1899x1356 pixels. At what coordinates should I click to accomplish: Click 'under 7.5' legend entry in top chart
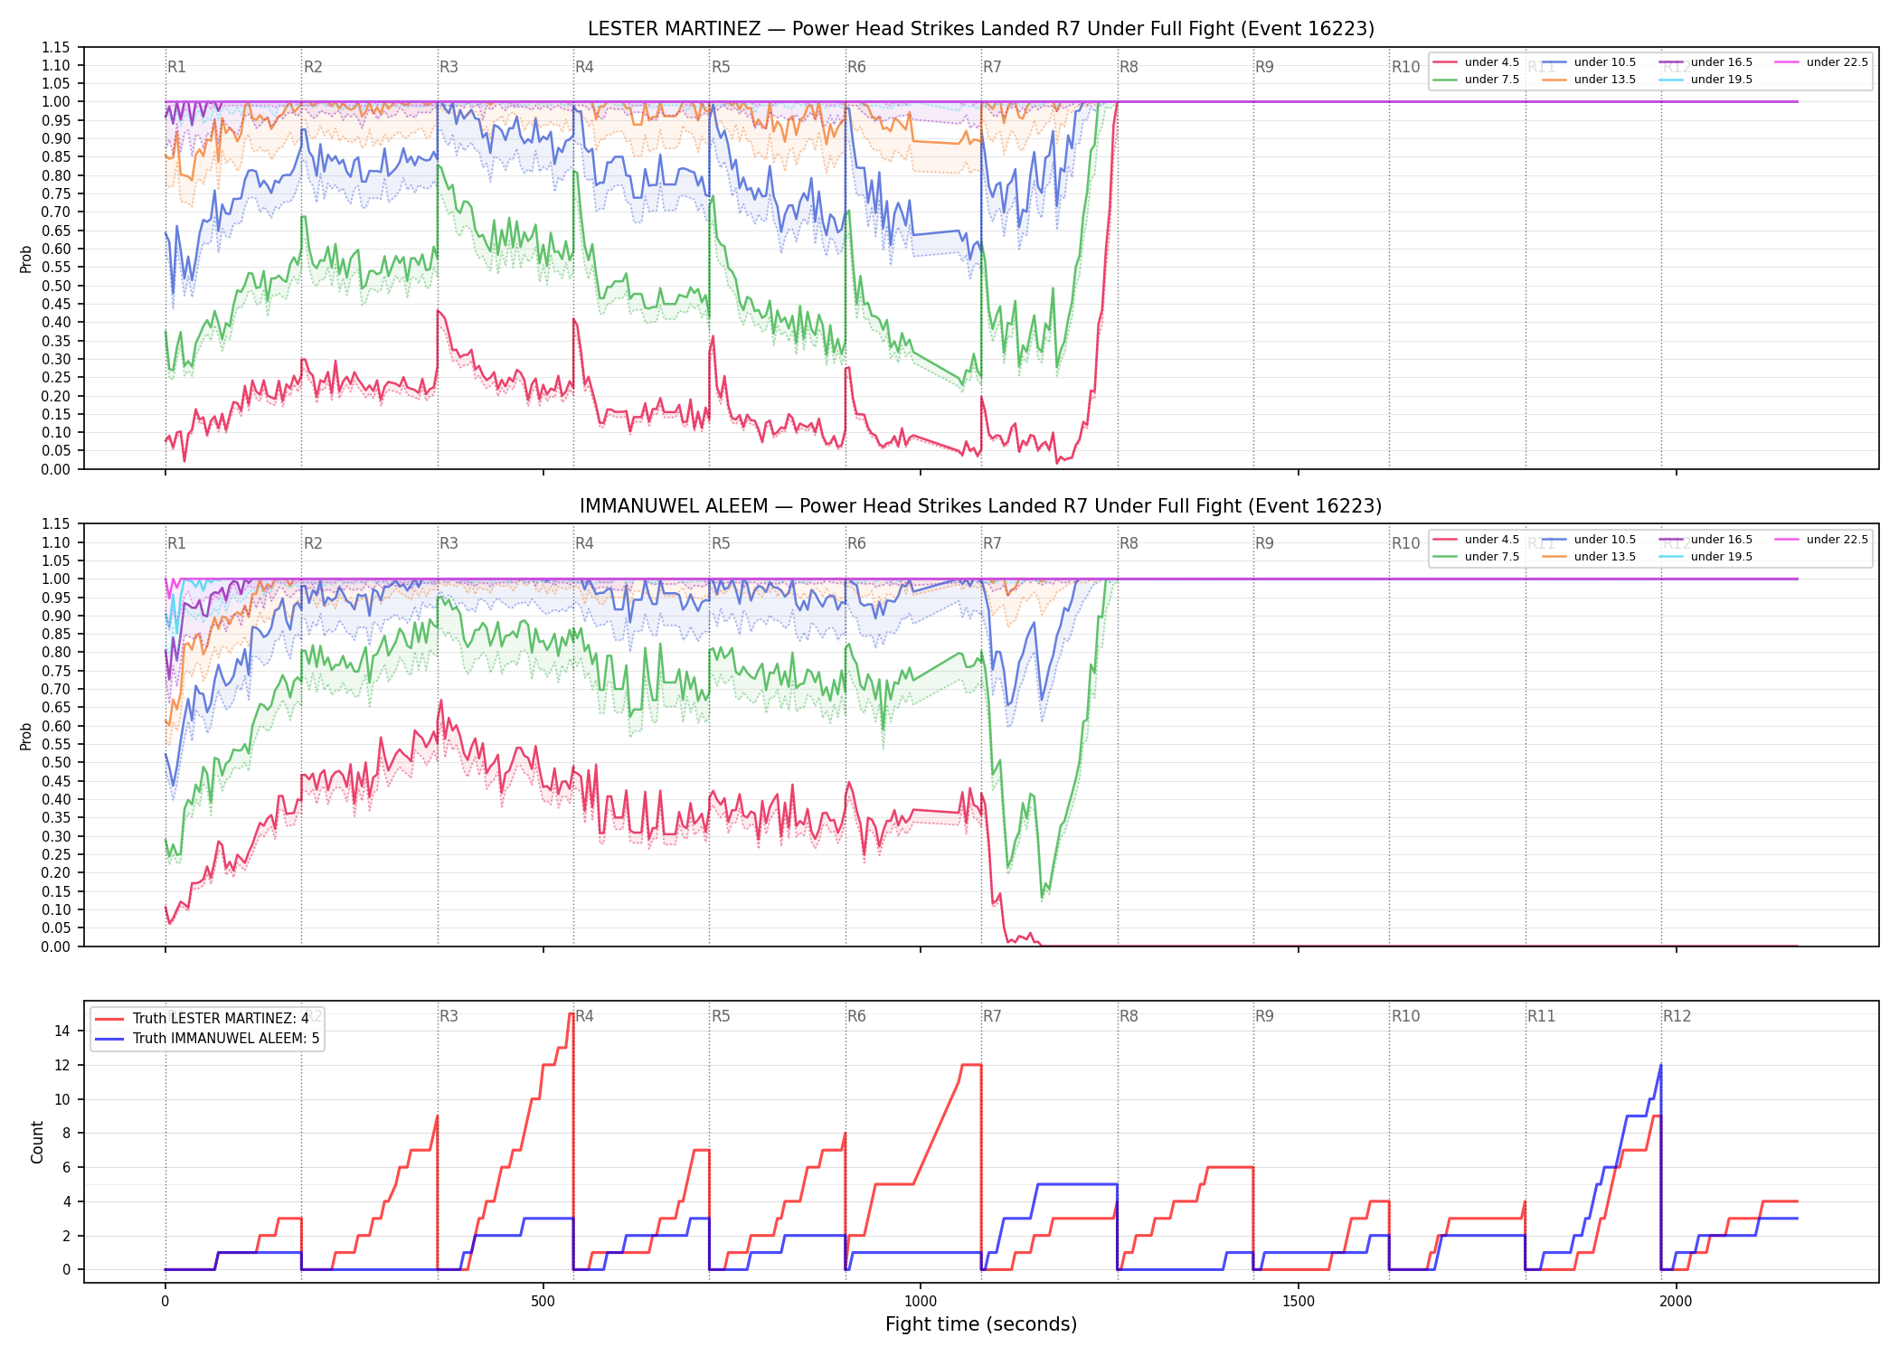(x=1477, y=80)
